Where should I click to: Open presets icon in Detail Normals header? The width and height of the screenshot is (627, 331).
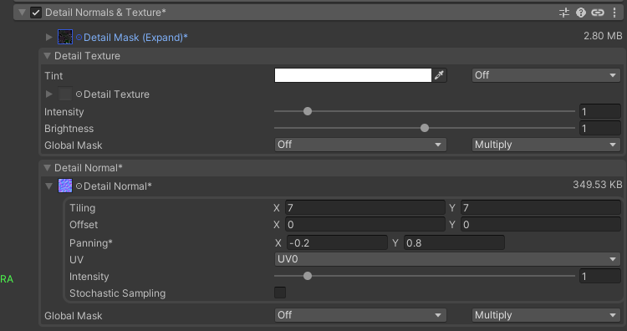click(x=564, y=13)
